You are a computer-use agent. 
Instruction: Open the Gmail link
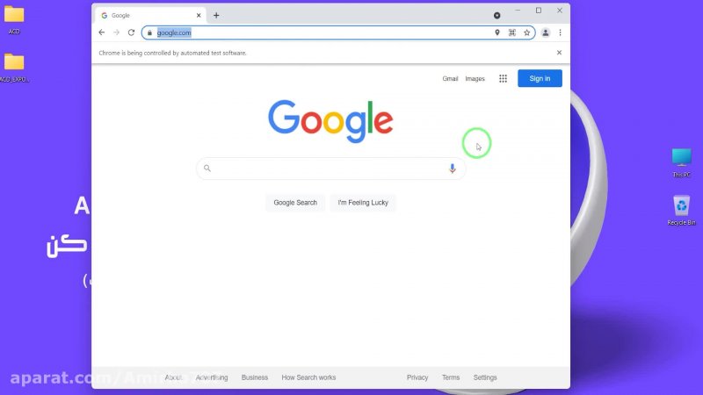pyautogui.click(x=450, y=78)
